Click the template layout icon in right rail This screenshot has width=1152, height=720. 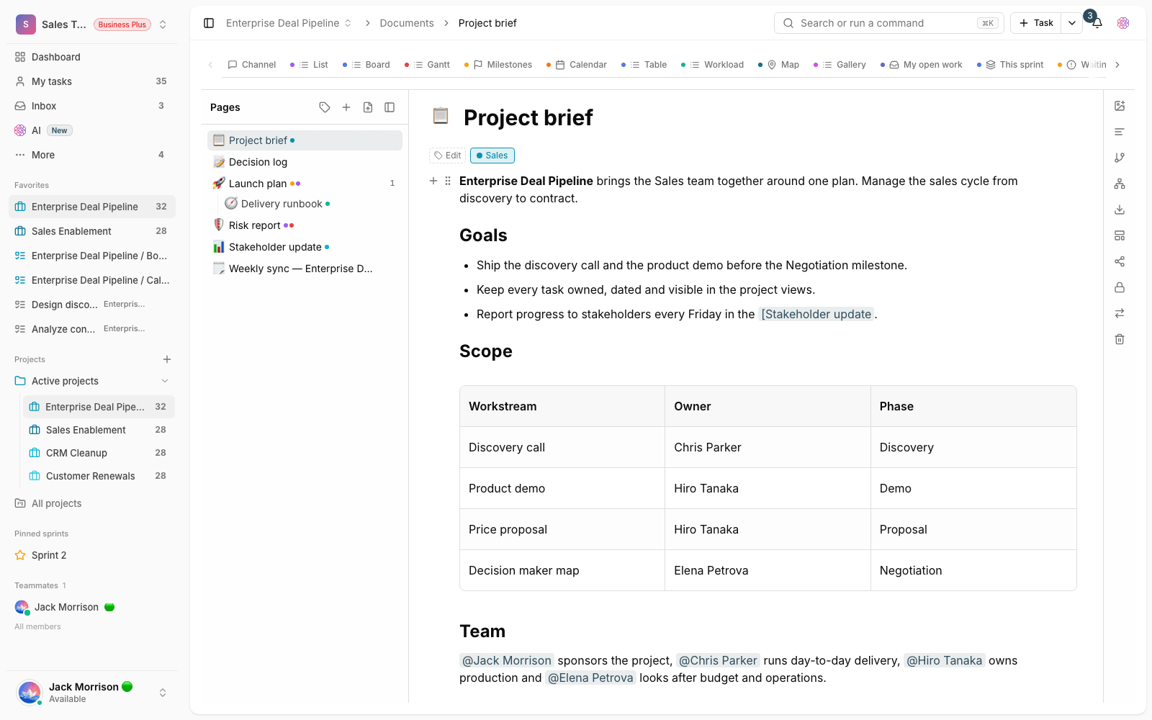[x=1120, y=235]
